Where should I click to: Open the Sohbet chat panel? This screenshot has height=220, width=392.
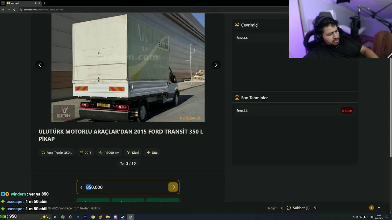pos(298,208)
